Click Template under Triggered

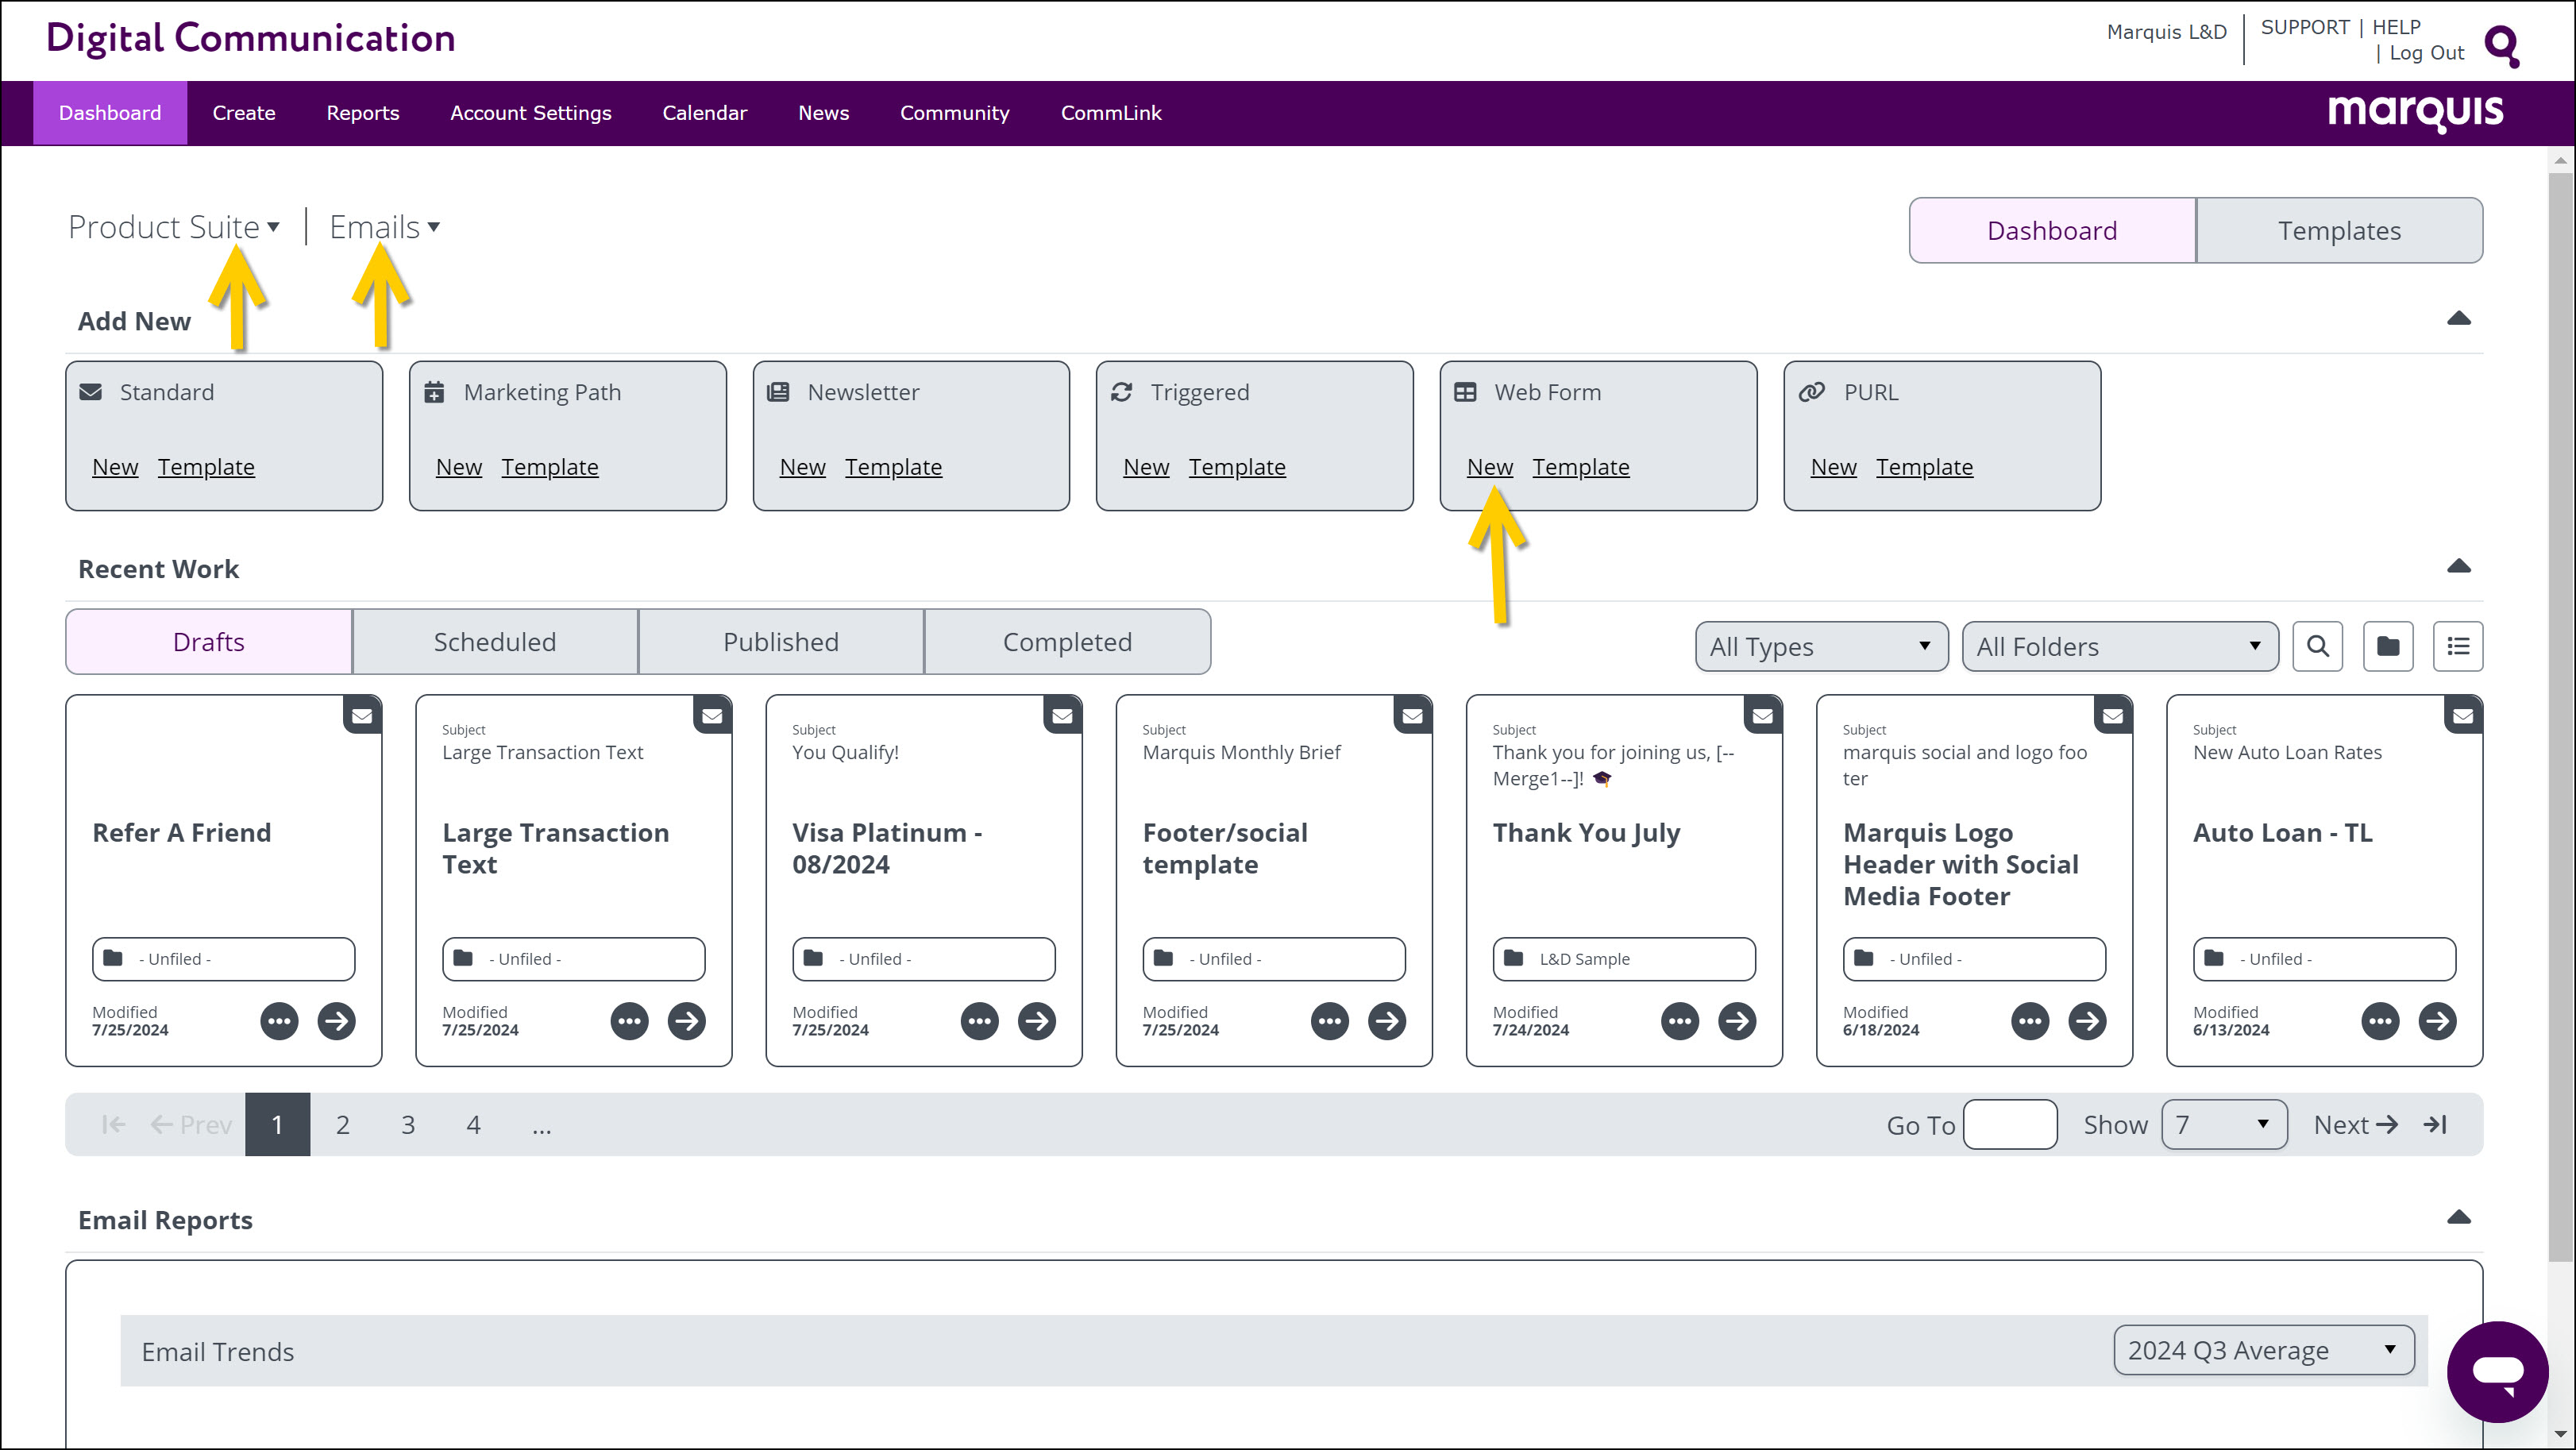[1237, 467]
